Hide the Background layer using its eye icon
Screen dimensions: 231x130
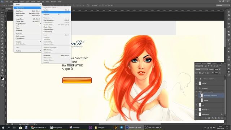(x=196, y=114)
